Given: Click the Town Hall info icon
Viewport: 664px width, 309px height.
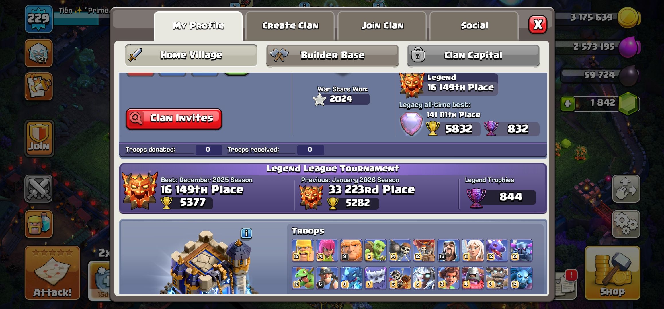Looking at the screenshot, I should click(246, 233).
